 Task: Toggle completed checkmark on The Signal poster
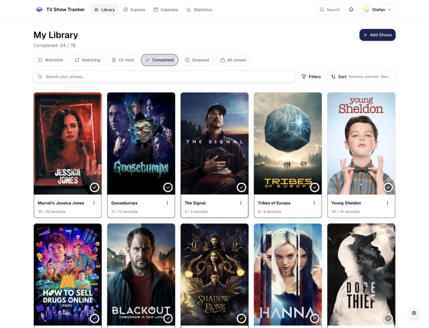(241, 187)
